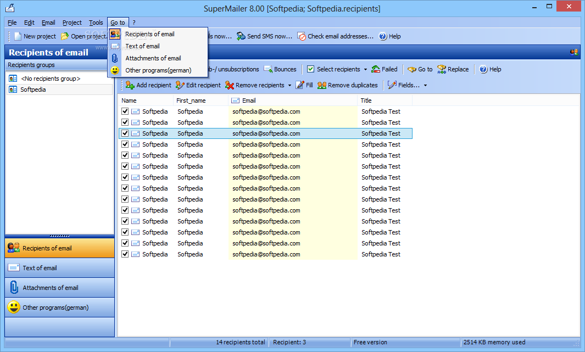The height and width of the screenshot is (352, 585).
Task: Click the Other programs(german) sidebar button
Action: tap(60, 308)
